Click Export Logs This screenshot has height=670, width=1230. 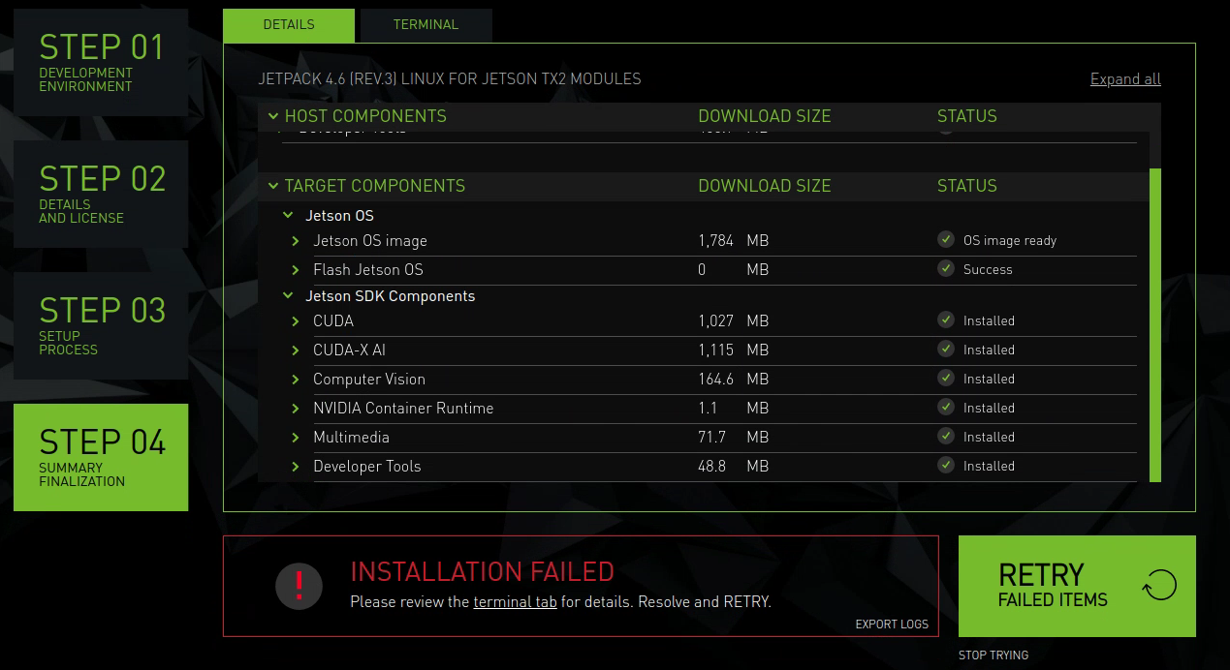(x=892, y=624)
